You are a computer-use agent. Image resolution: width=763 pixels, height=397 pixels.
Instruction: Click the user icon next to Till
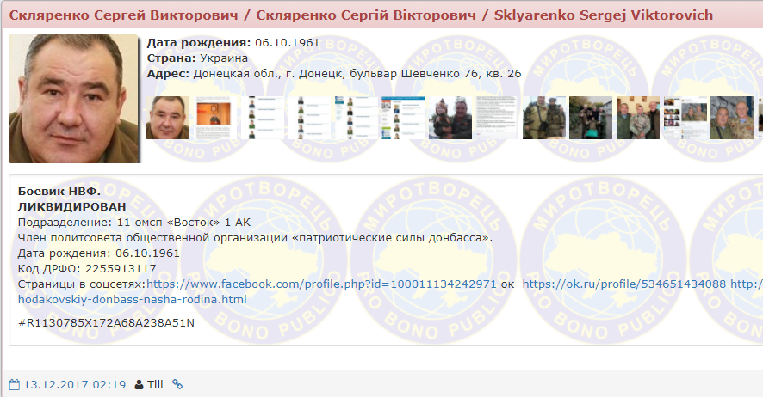[139, 384]
